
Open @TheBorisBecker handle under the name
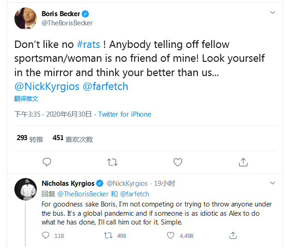[x=67, y=23]
